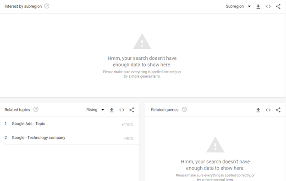This screenshot has width=286, height=181.
Task: Open the Subregion dropdown
Action: pos(238,6)
